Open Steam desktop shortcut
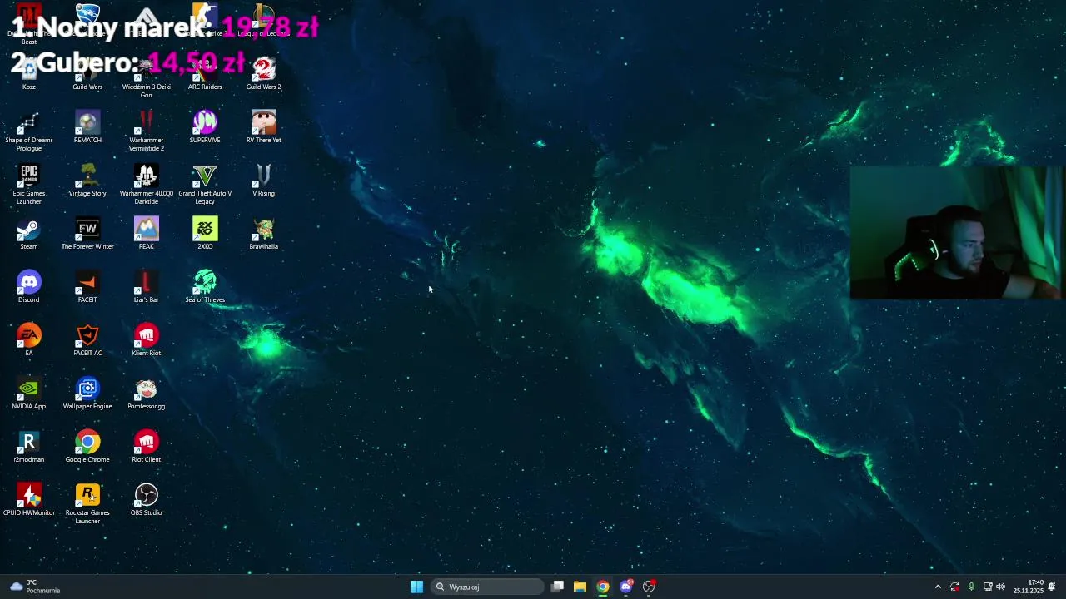1066x599 pixels. (x=29, y=233)
